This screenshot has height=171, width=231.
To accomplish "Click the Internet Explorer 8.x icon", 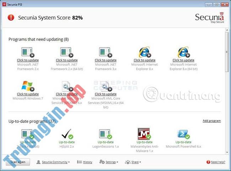I will pos(145,52).
